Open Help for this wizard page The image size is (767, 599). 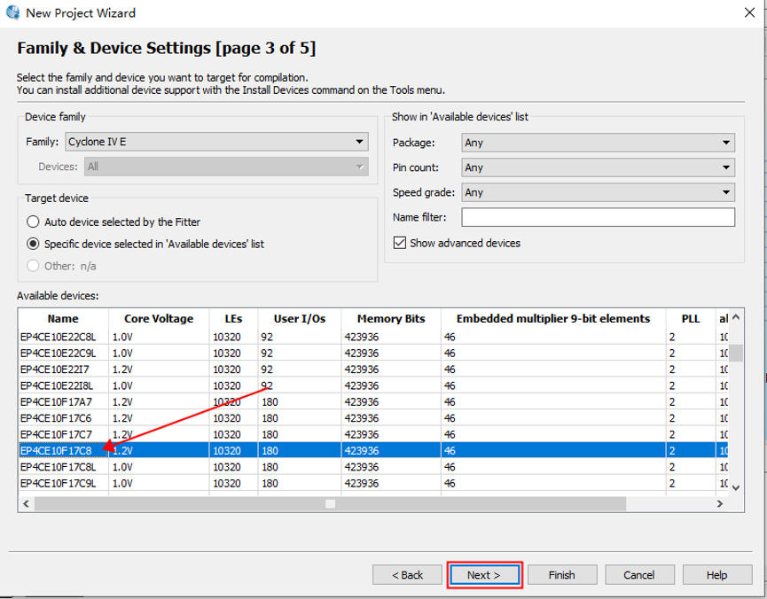pos(716,575)
